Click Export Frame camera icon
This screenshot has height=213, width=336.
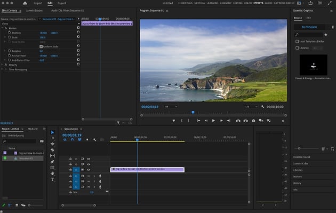pyautogui.click(x=253, y=121)
